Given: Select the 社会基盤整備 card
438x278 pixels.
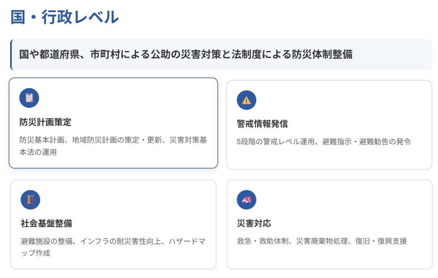Looking at the screenshot, I should 114,224.
